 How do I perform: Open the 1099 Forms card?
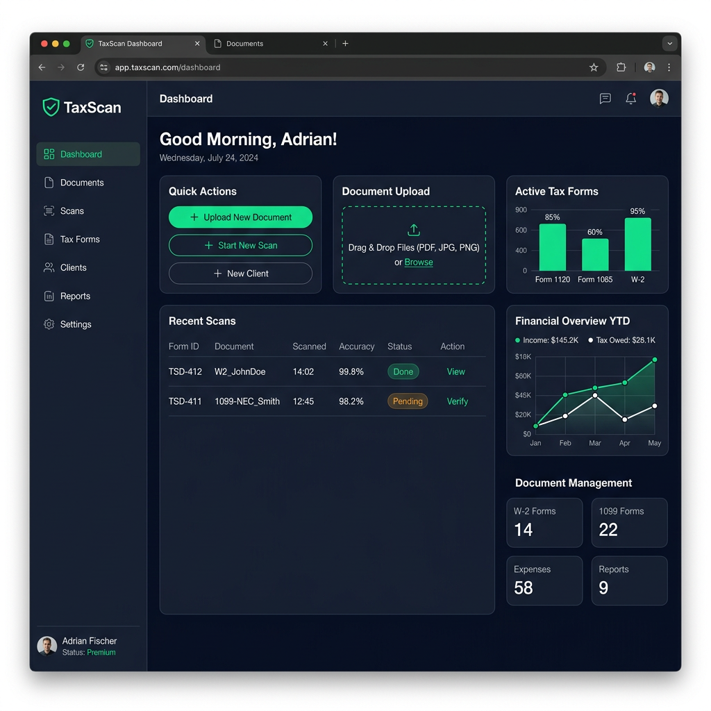click(x=629, y=523)
